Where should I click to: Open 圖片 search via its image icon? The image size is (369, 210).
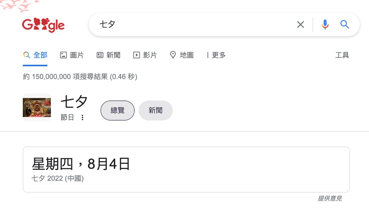click(x=64, y=55)
